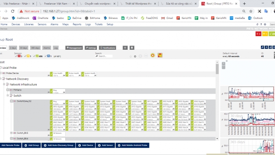Viewport: 275px width, 155px height.
Task: Toggle the yellow warning sensors checkbox
Action: [25, 56]
